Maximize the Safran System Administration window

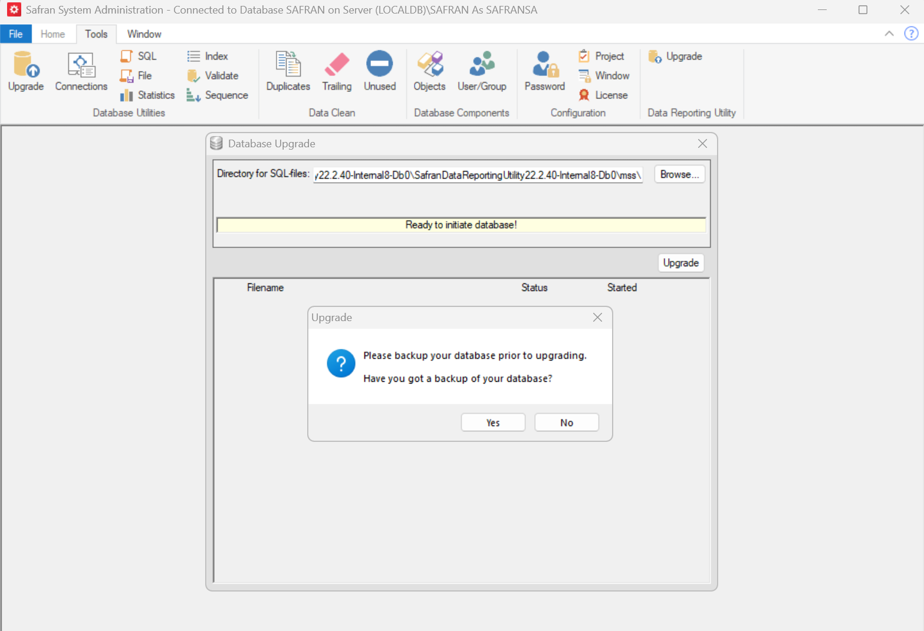[863, 10]
